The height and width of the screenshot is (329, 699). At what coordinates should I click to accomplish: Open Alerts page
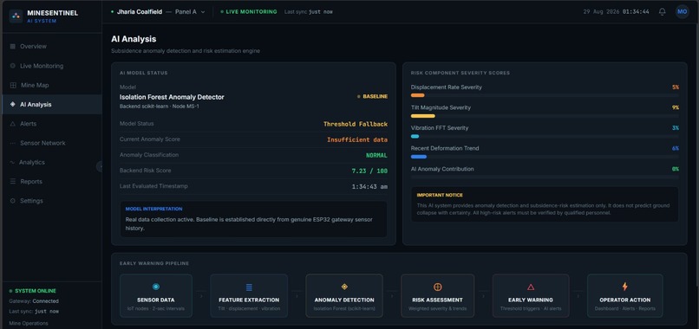tap(52, 124)
